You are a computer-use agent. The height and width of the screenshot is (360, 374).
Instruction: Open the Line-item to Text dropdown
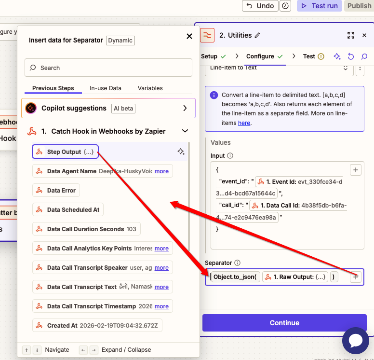coord(279,68)
